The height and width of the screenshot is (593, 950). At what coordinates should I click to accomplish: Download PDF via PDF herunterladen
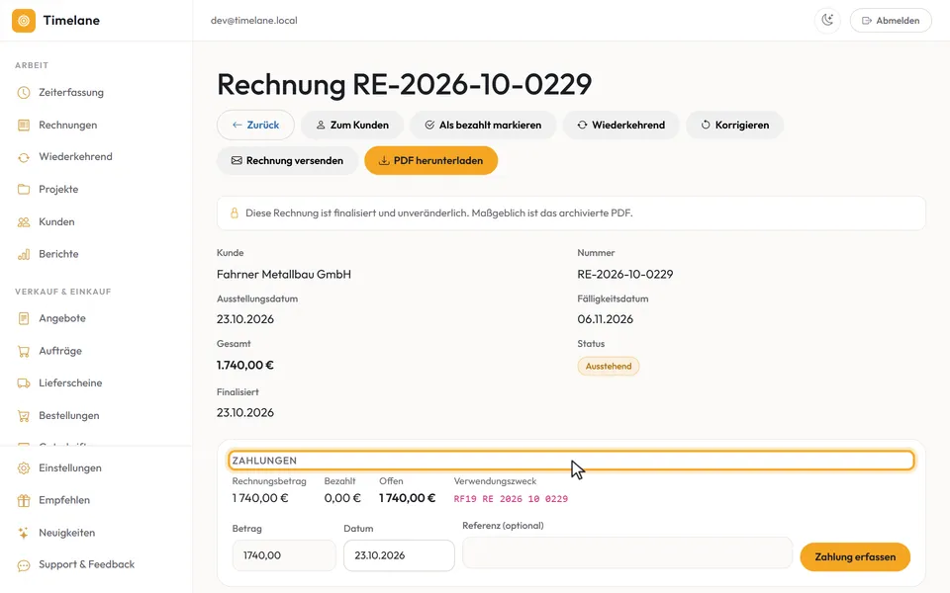[x=430, y=161]
